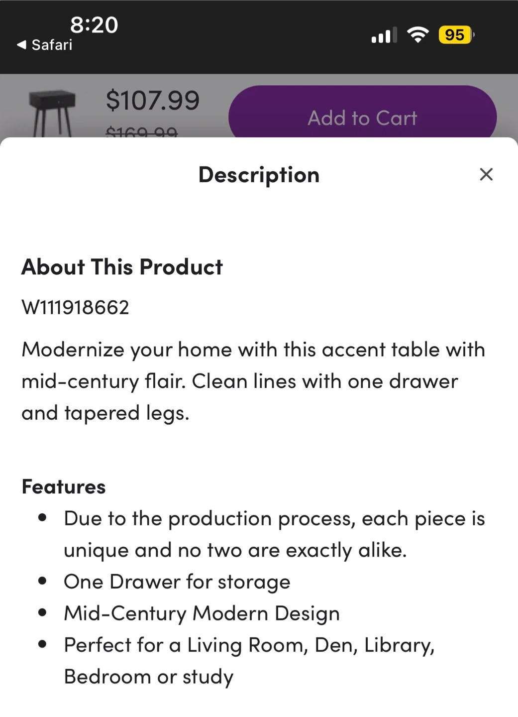
Task: Tap the Features heading
Action: coord(64,486)
